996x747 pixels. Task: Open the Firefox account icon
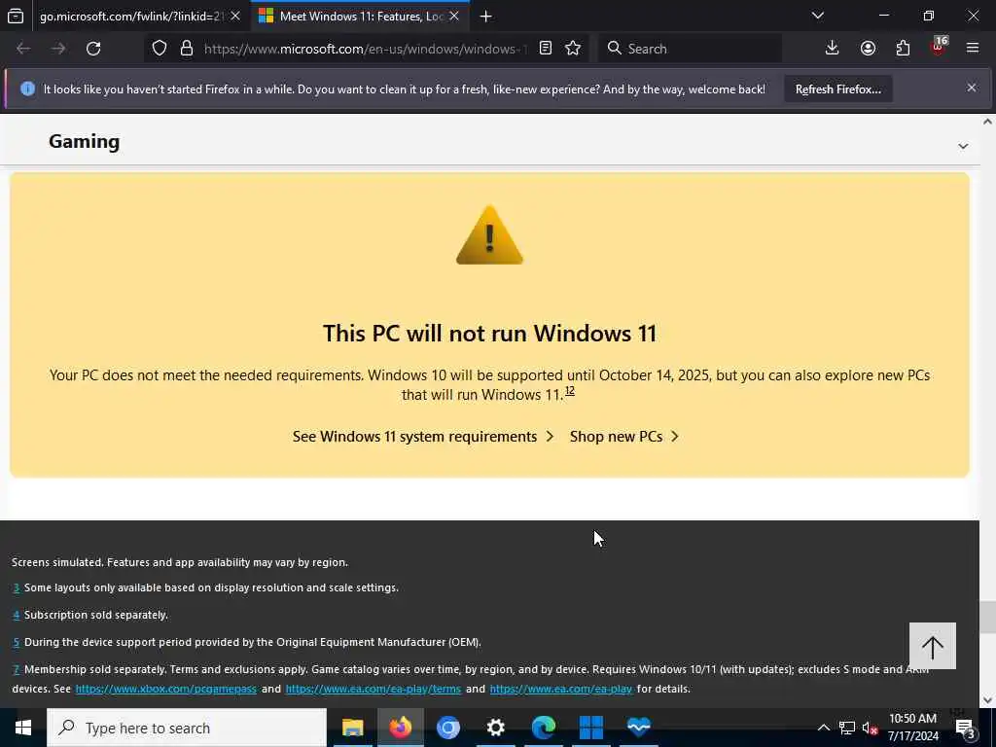pyautogui.click(x=868, y=49)
